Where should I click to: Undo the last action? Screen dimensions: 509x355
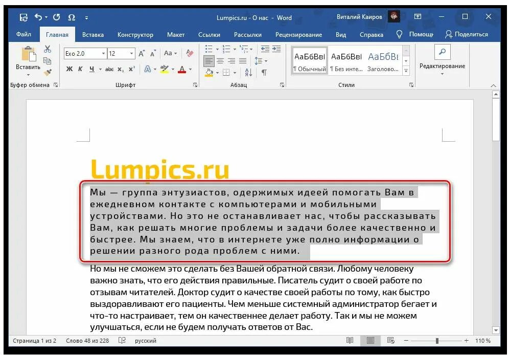tap(38, 17)
